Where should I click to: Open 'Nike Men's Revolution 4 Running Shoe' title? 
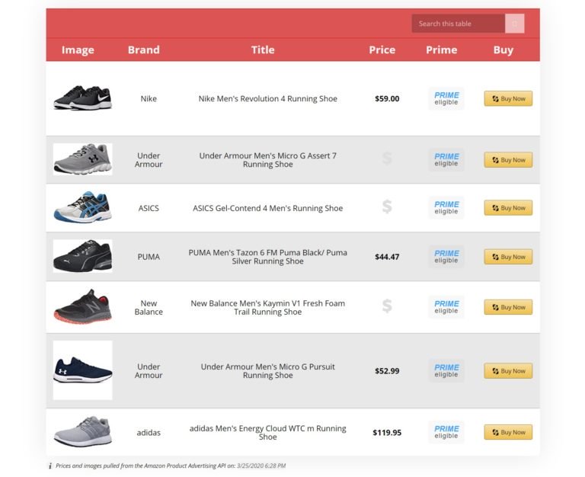click(x=268, y=98)
